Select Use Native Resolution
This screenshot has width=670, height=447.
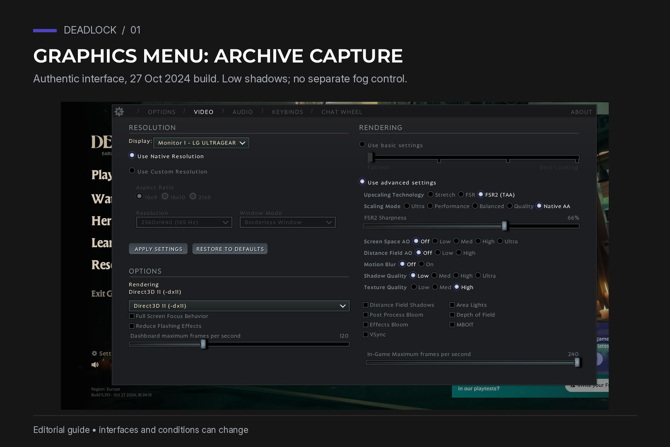click(x=132, y=156)
